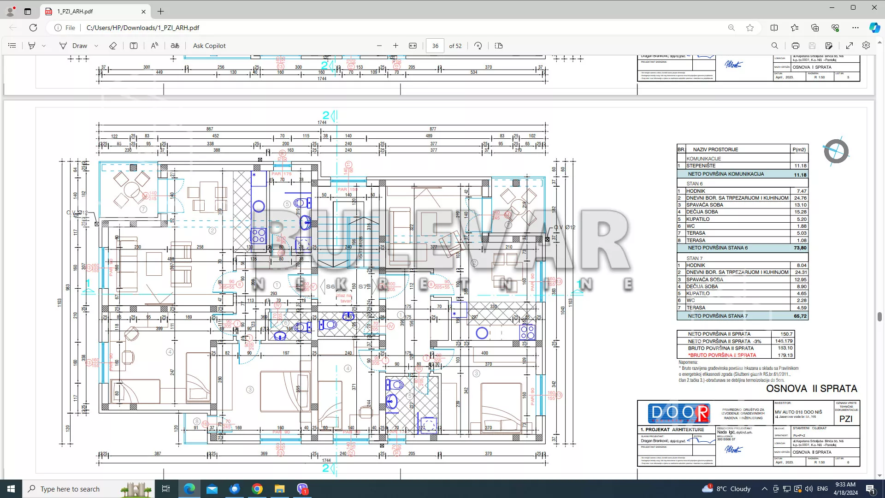Screen dimensions: 885x498
Task: Rotate the PDF page
Action: (478, 46)
